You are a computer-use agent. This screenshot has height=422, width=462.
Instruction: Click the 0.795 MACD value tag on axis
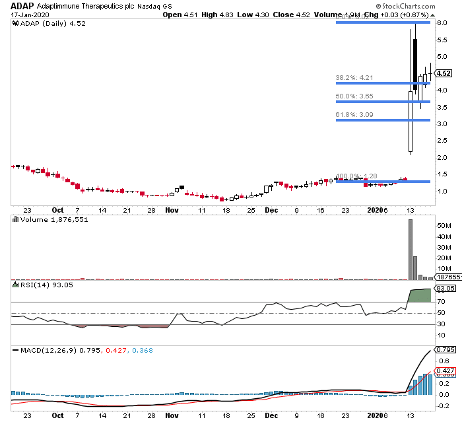point(445,350)
